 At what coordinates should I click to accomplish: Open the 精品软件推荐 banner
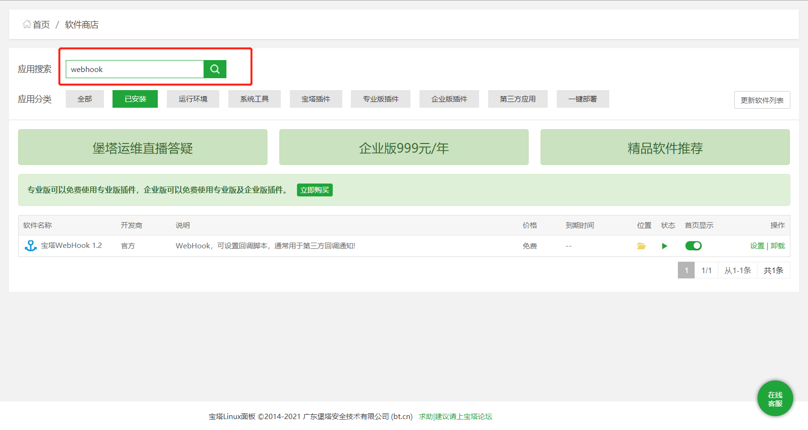tap(665, 147)
